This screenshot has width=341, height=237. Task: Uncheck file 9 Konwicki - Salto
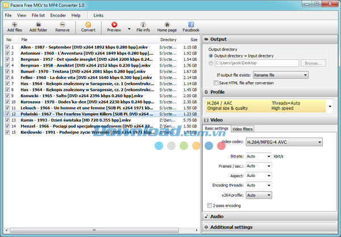click(7, 95)
